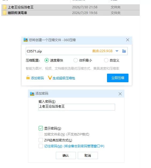Click the 输入密码(E) password field

77,107
